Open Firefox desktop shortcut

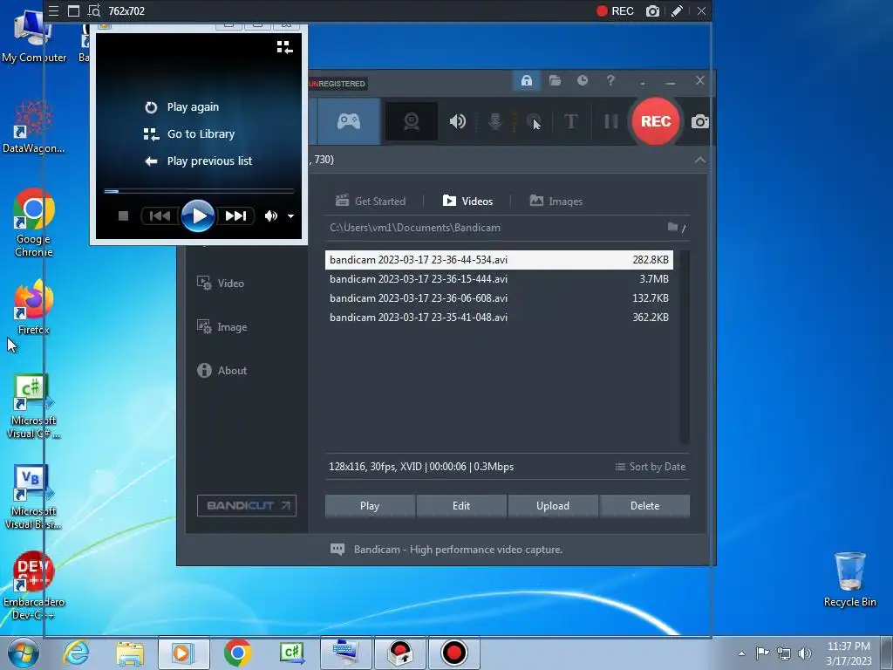click(x=34, y=307)
